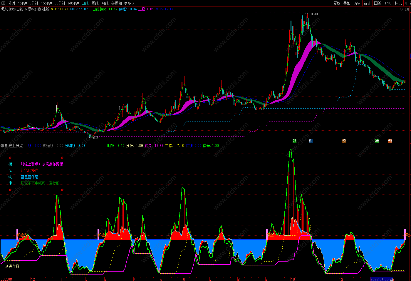Click the 红色区操作 note text

click(29, 170)
